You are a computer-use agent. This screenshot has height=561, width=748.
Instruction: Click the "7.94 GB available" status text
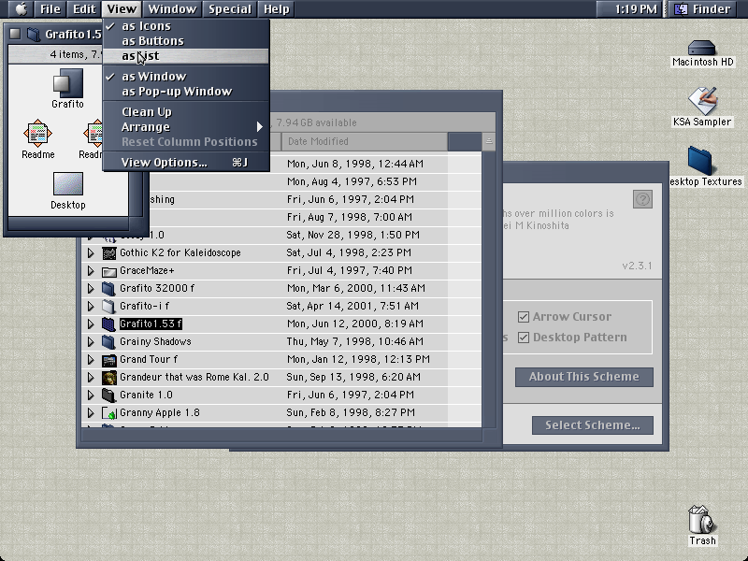[x=316, y=122]
